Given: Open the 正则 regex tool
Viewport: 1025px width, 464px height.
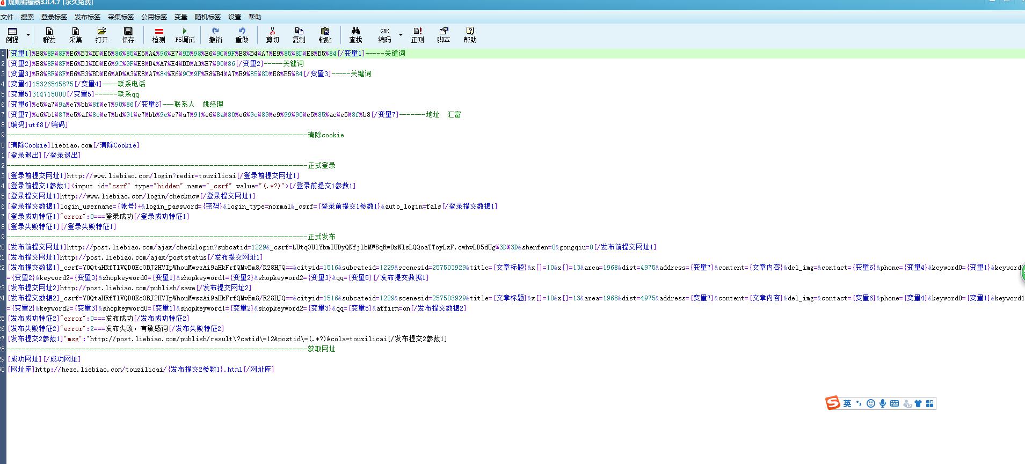Looking at the screenshot, I should [x=417, y=35].
